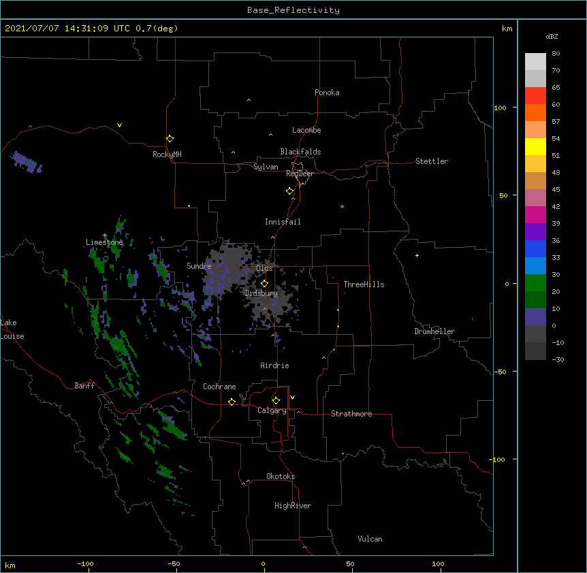Select the yellow diamond marker south of RedDeer

point(289,191)
